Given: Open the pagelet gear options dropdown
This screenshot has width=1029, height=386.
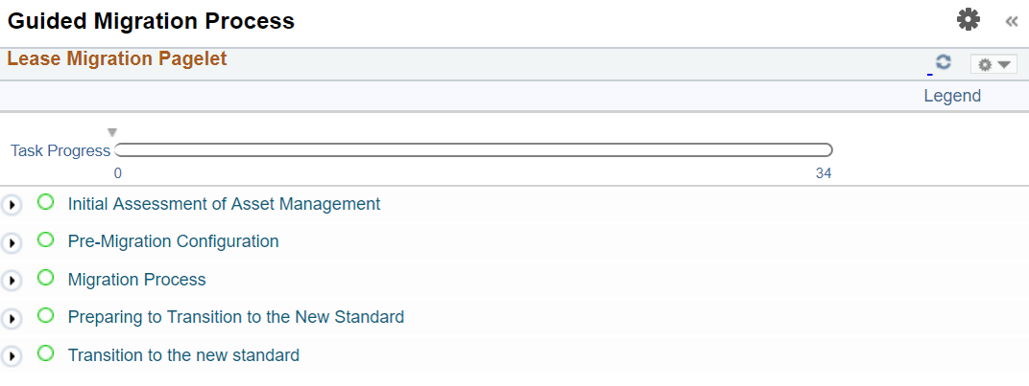Looking at the screenshot, I should [x=993, y=64].
